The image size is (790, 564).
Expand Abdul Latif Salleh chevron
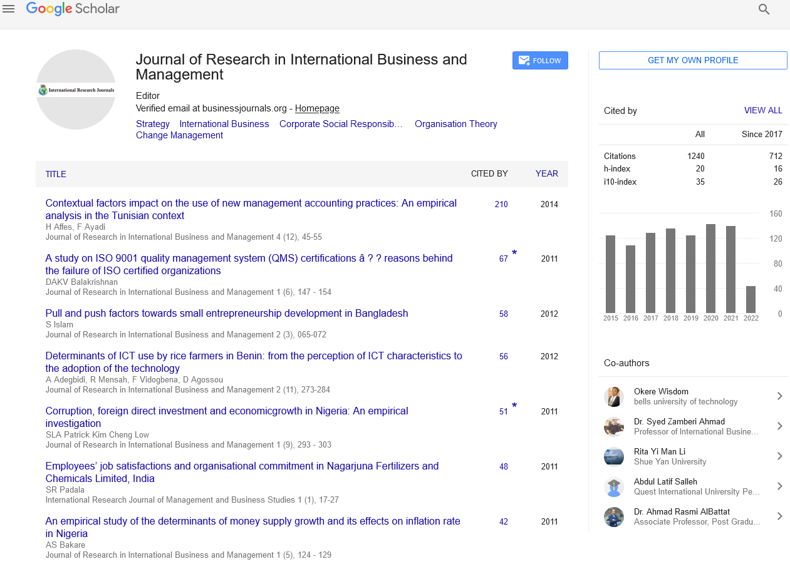[x=780, y=486]
